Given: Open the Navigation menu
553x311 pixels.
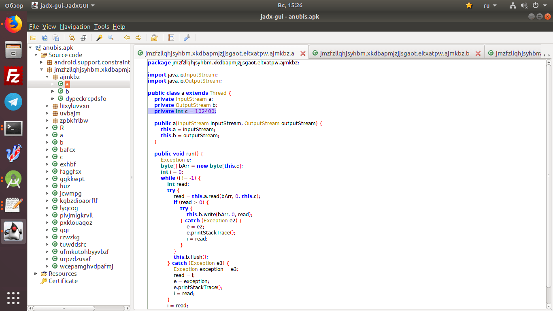Looking at the screenshot, I should [x=75, y=27].
